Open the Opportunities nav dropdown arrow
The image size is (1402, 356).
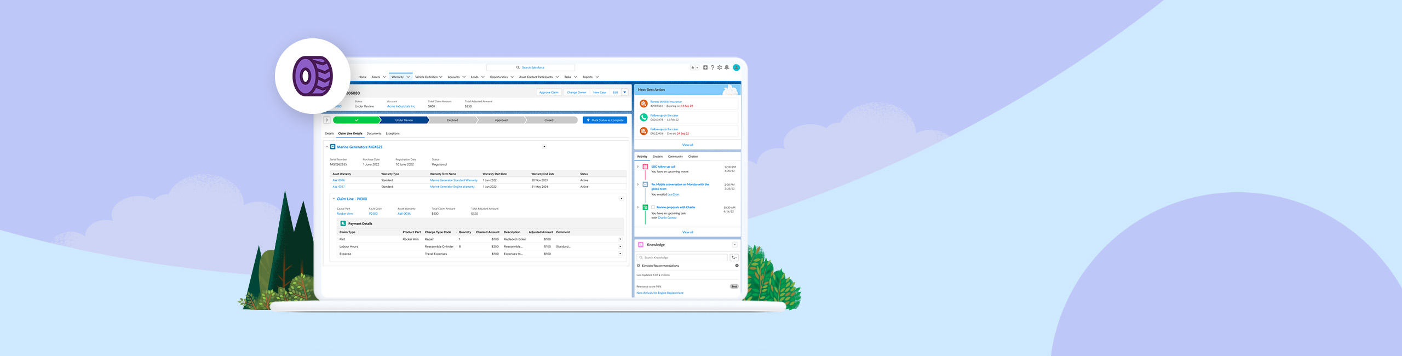tap(512, 77)
